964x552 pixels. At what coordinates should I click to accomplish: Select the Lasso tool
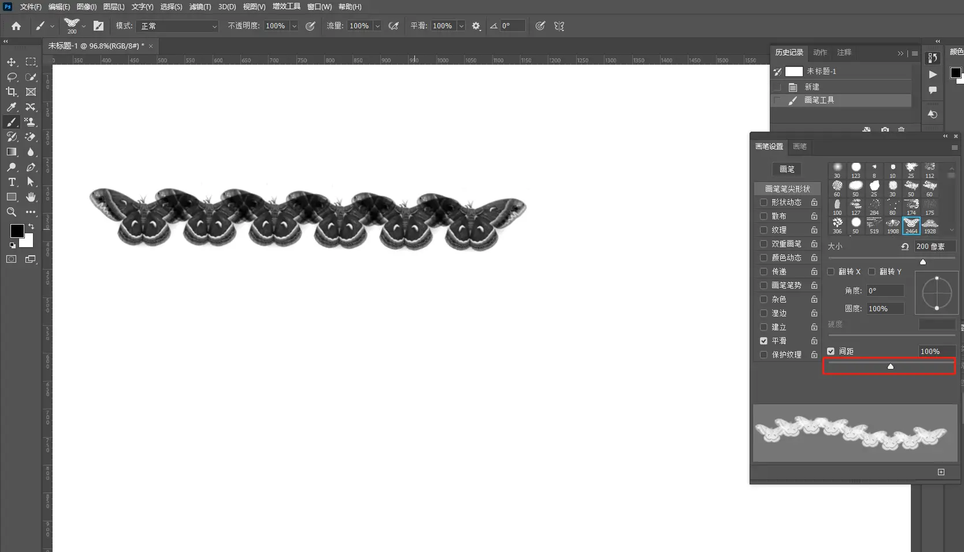[12, 77]
